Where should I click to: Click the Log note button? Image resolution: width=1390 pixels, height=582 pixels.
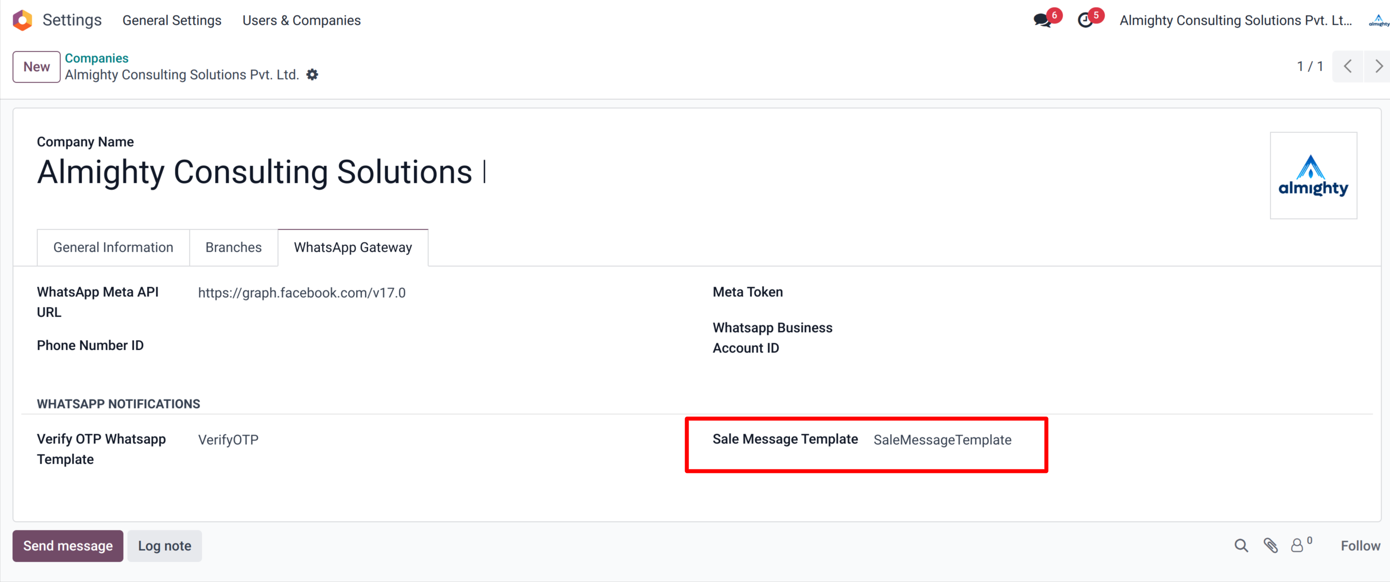pos(164,545)
